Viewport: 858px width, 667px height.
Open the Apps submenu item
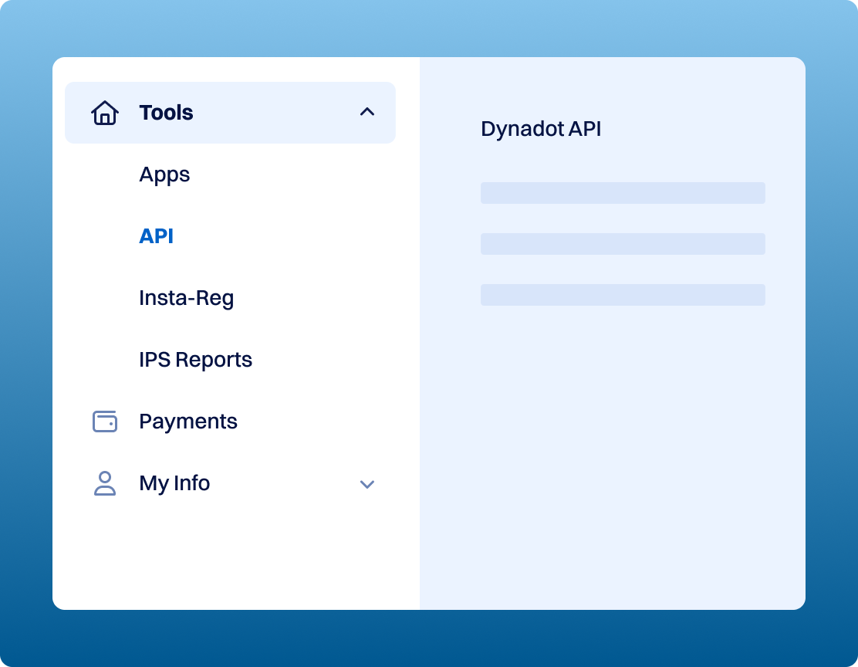click(x=164, y=175)
